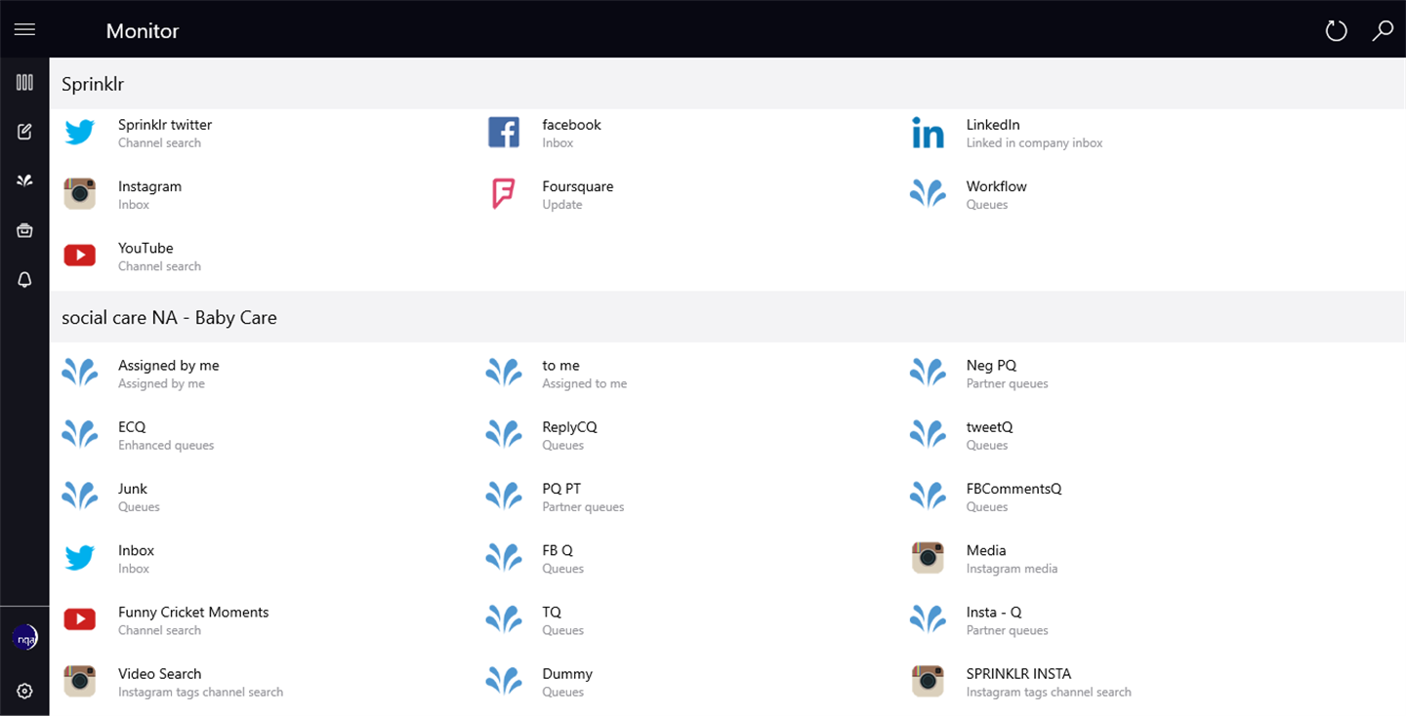The image size is (1406, 716).
Task: Select the Insta - Q partner queue
Action: click(x=1007, y=619)
